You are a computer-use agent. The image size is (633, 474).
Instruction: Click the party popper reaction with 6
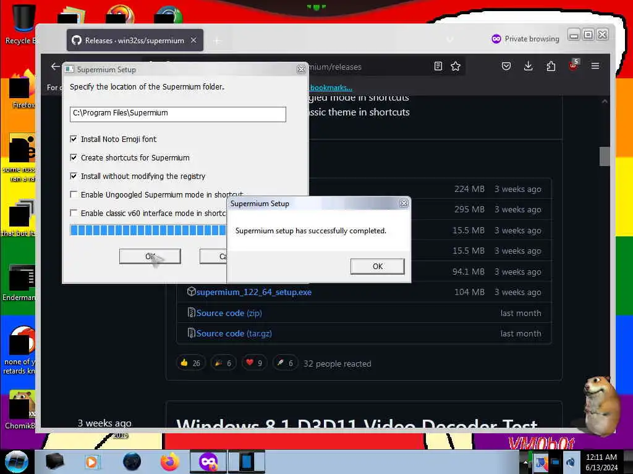pos(223,363)
